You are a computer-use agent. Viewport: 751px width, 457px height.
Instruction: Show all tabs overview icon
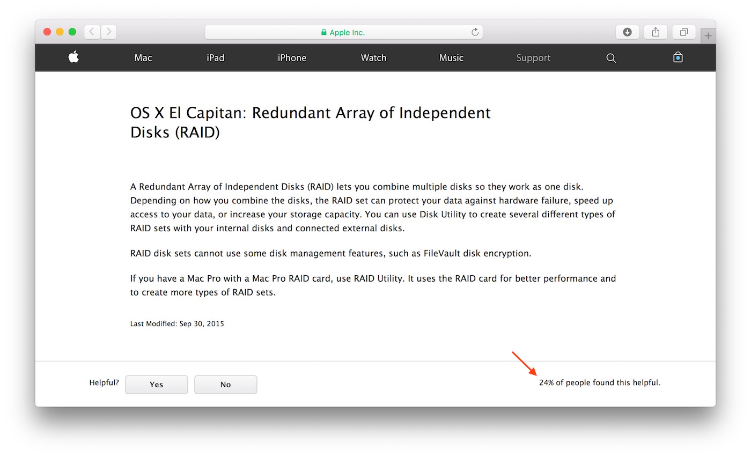pyautogui.click(x=684, y=32)
